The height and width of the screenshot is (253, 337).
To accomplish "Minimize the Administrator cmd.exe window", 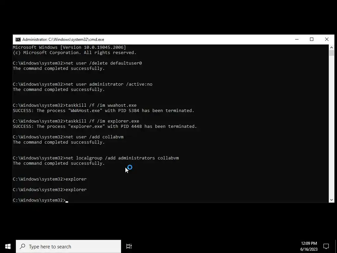I will [297, 40].
